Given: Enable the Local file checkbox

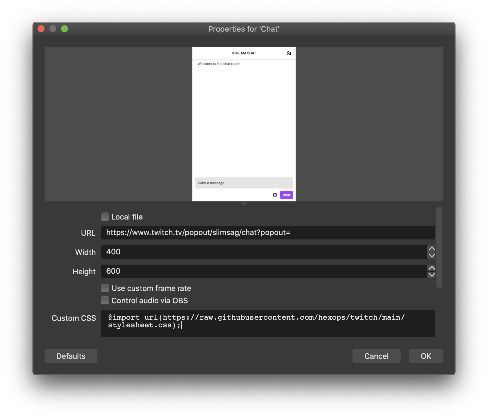Looking at the screenshot, I should (x=105, y=216).
